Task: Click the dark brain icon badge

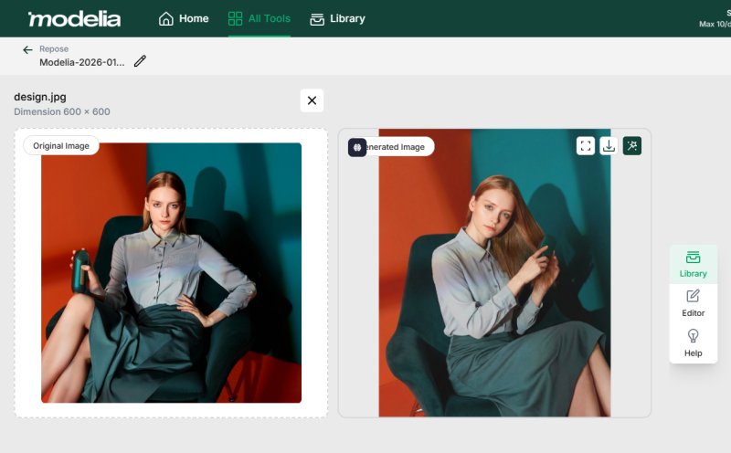Action: click(x=357, y=147)
